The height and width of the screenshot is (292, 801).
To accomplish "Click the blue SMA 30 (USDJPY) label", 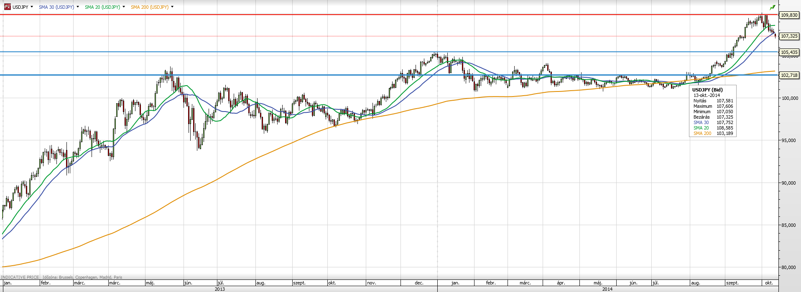I will point(56,7).
